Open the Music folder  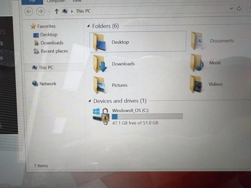pyautogui.click(x=215, y=63)
